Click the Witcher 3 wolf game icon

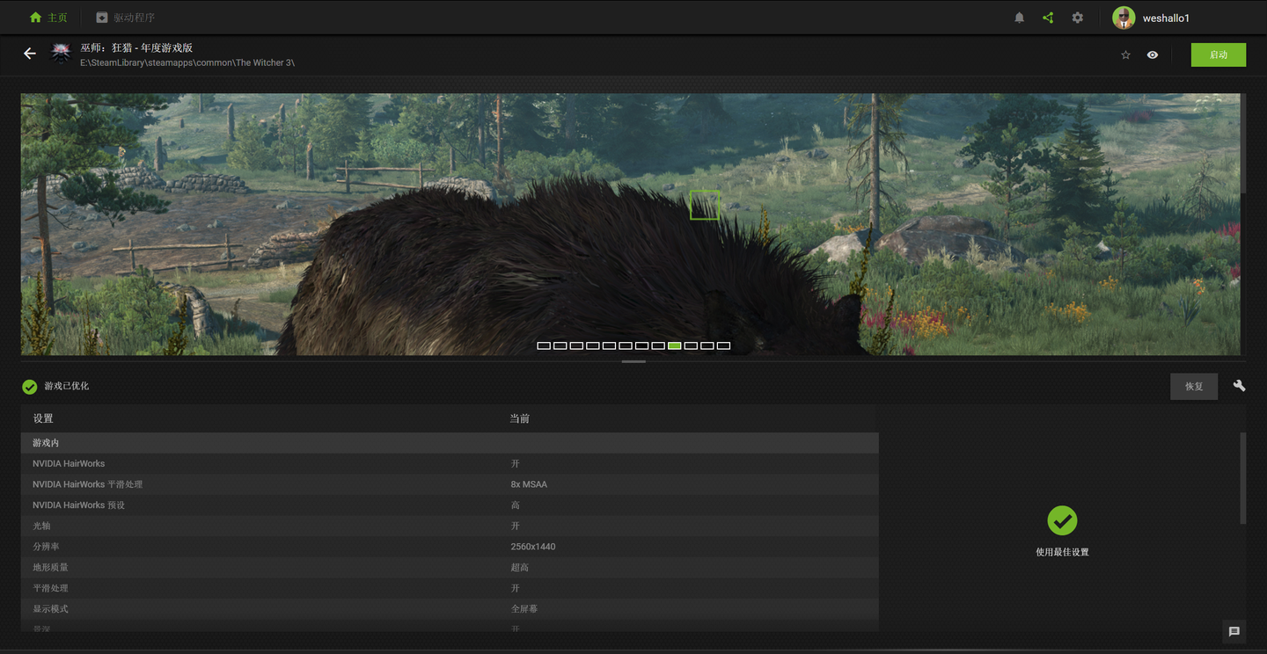61,54
